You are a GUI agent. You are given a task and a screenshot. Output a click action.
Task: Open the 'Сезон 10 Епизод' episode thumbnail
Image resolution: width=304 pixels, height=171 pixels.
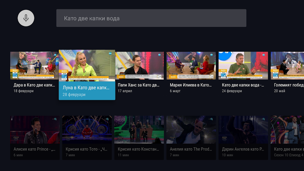pos(287,130)
